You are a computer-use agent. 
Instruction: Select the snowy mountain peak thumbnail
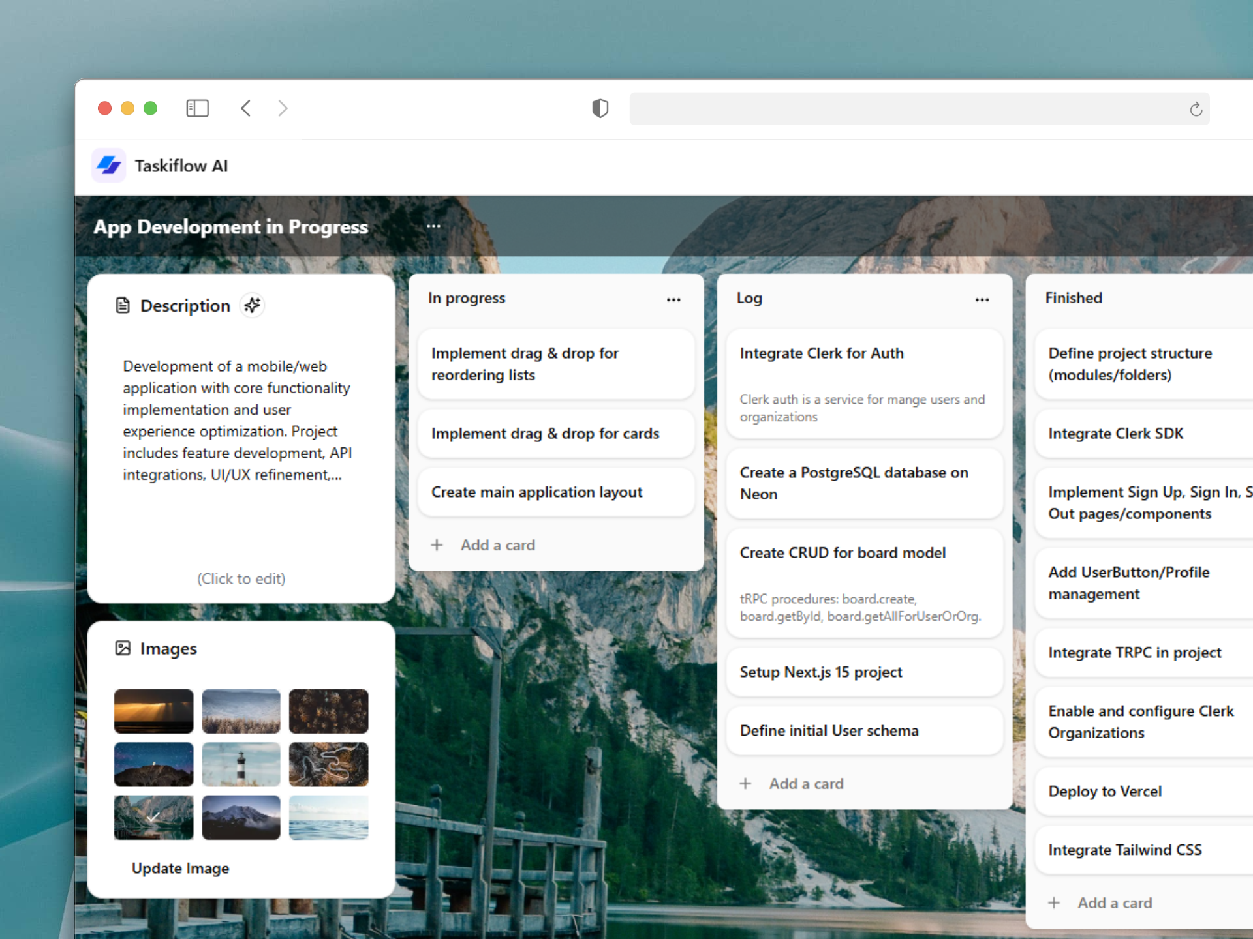[241, 817]
